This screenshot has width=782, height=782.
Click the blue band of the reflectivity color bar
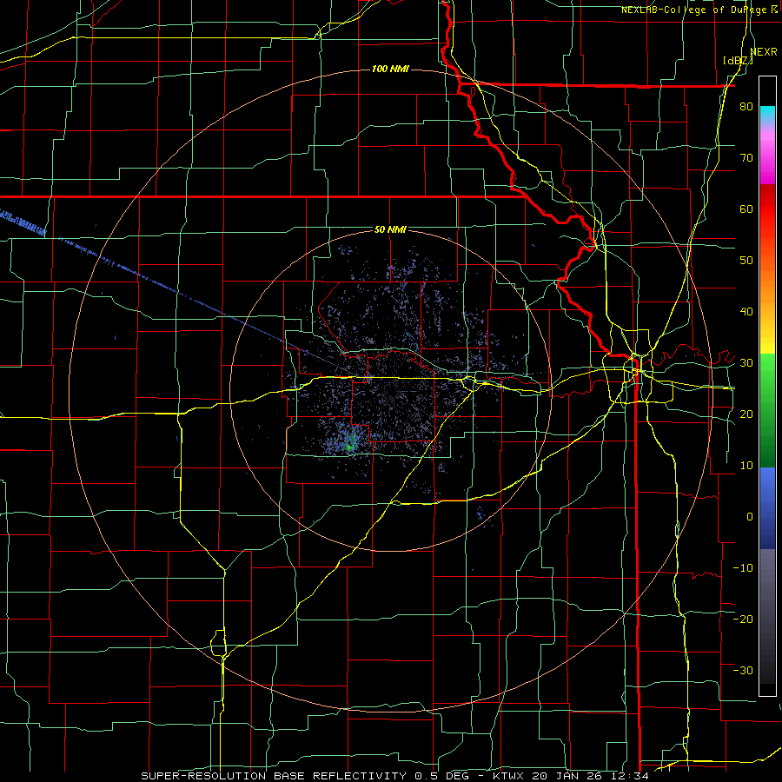[x=767, y=508]
